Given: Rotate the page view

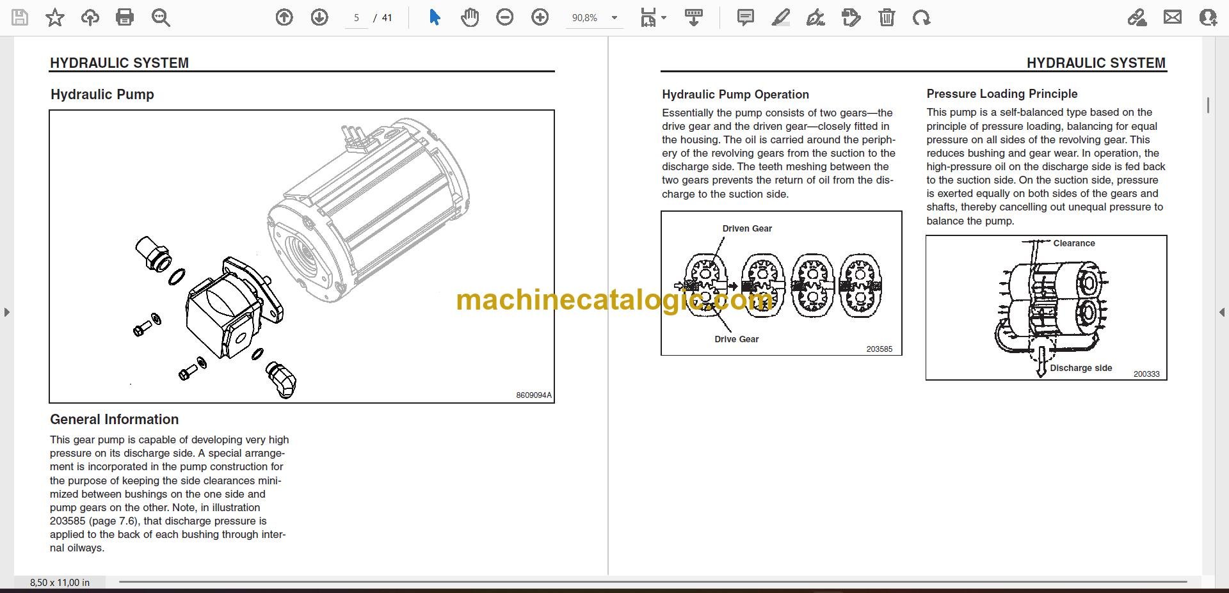Looking at the screenshot, I should pyautogui.click(x=922, y=17).
